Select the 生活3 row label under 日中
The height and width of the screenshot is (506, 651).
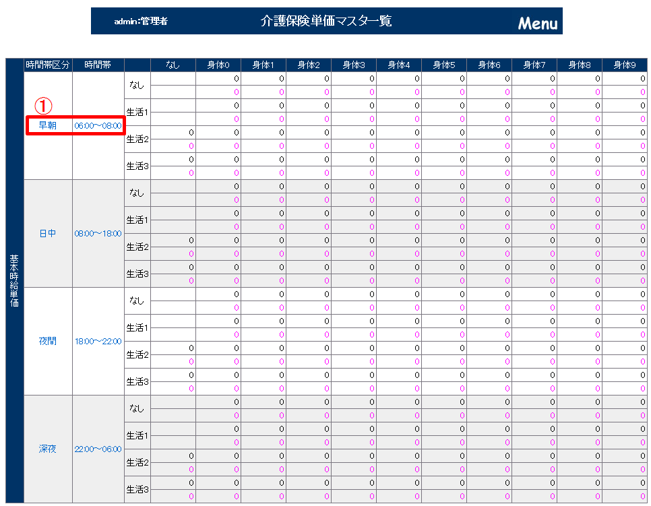tap(137, 274)
